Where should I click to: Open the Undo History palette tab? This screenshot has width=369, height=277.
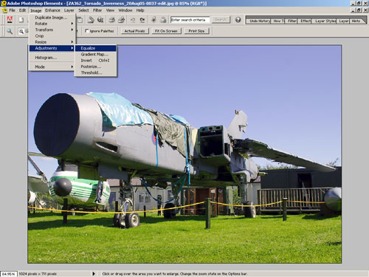click(x=259, y=21)
